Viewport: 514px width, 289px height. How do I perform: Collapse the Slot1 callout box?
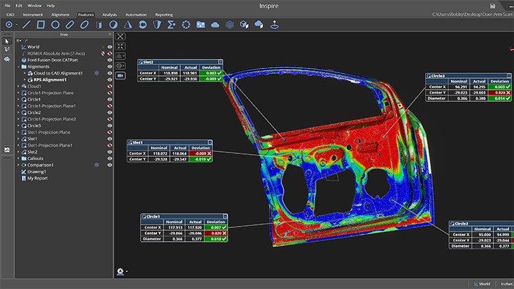(x=210, y=142)
